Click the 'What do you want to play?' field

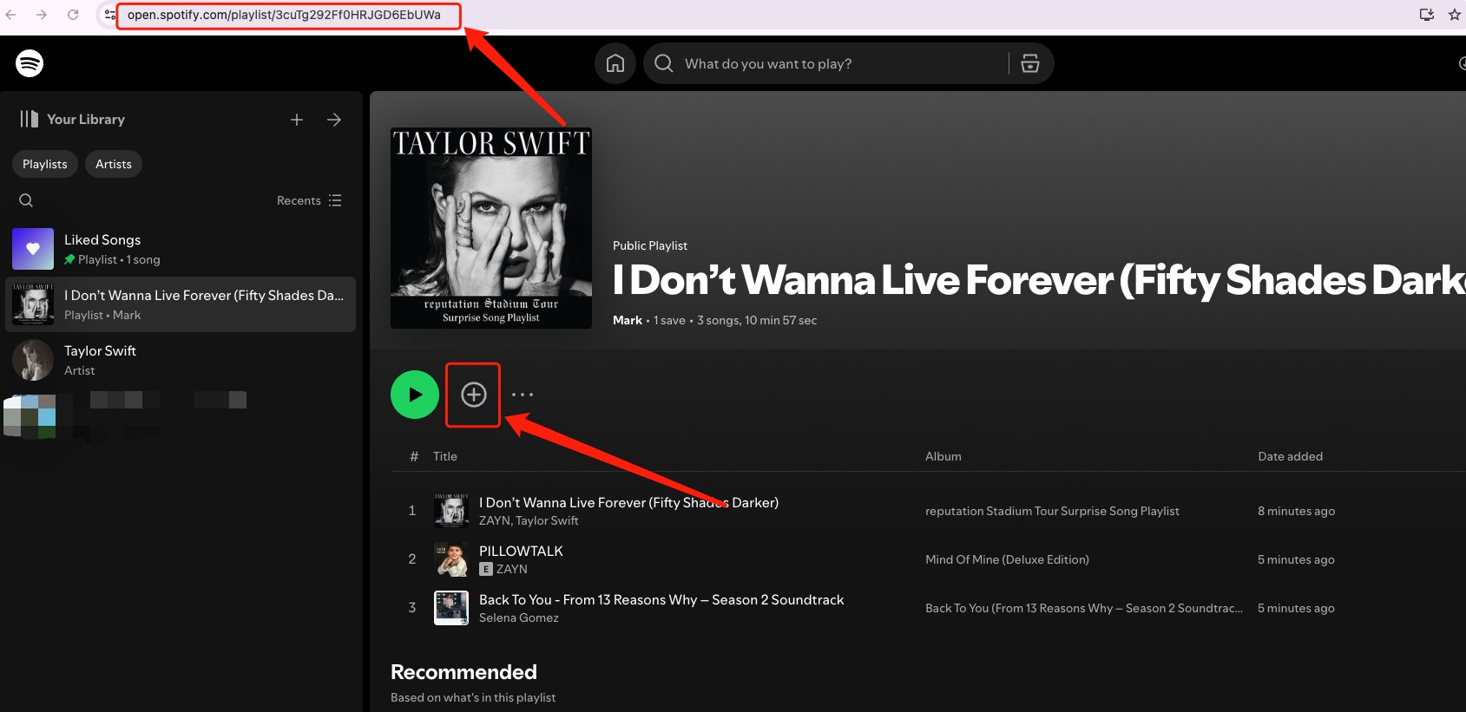coord(825,63)
